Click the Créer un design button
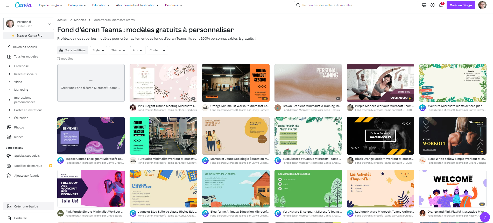 (461, 5)
